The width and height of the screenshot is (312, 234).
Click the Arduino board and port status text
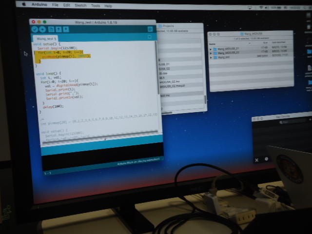coord(138,161)
